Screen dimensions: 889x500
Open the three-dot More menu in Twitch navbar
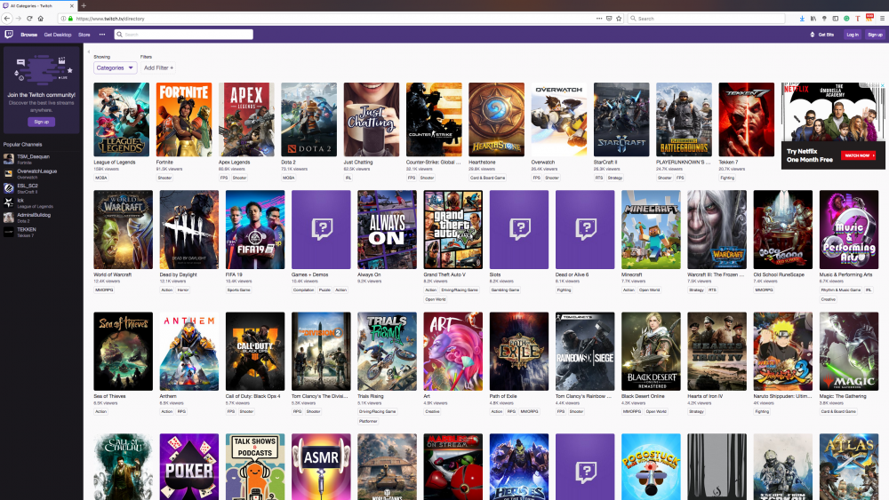(x=102, y=35)
